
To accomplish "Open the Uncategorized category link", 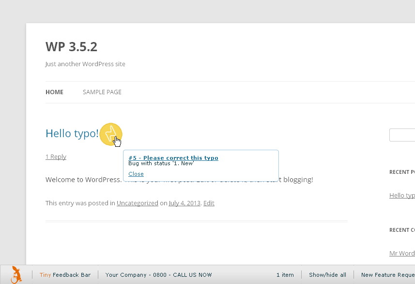I will (138, 203).
